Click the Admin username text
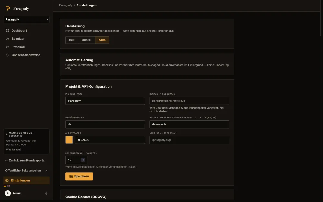This screenshot has width=323, height=202. [x=17, y=193]
